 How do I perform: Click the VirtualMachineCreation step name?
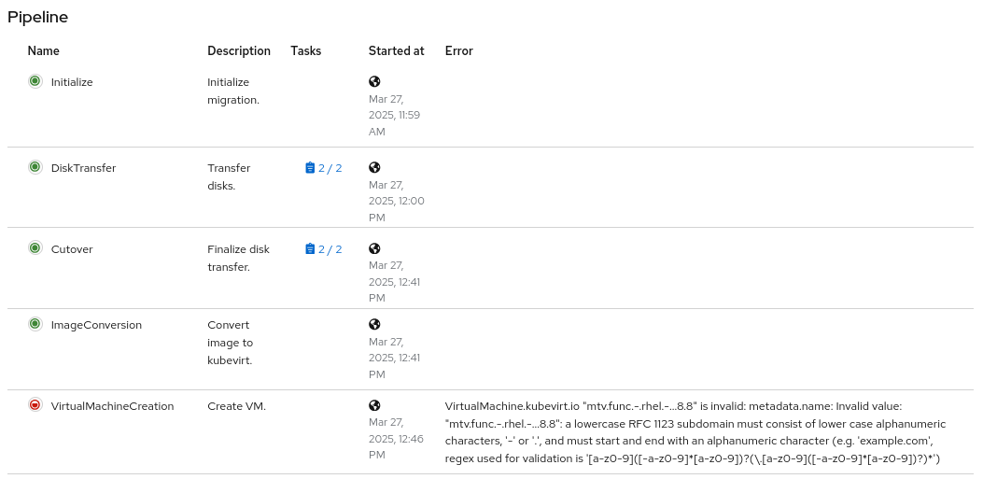[112, 406]
